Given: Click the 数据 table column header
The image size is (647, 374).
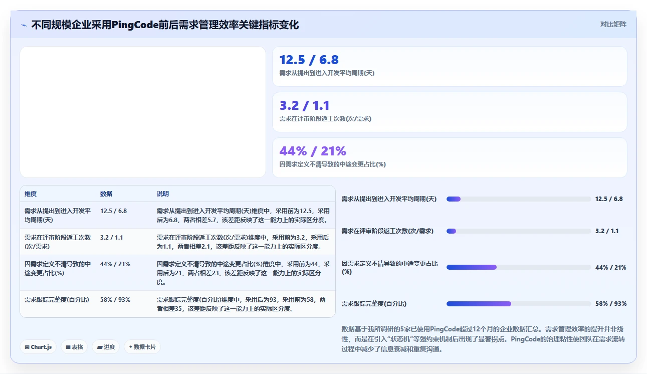Looking at the screenshot, I should 106,194.
